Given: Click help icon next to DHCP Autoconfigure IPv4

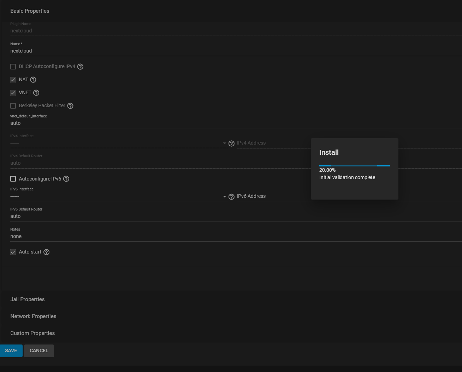Looking at the screenshot, I should (x=80, y=67).
